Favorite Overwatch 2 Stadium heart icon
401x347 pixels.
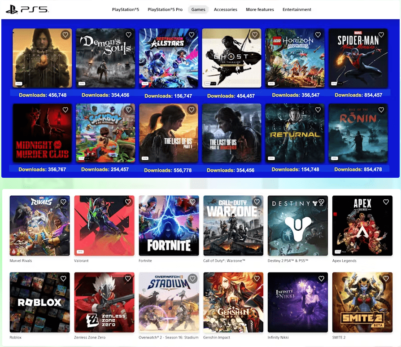coord(192,278)
